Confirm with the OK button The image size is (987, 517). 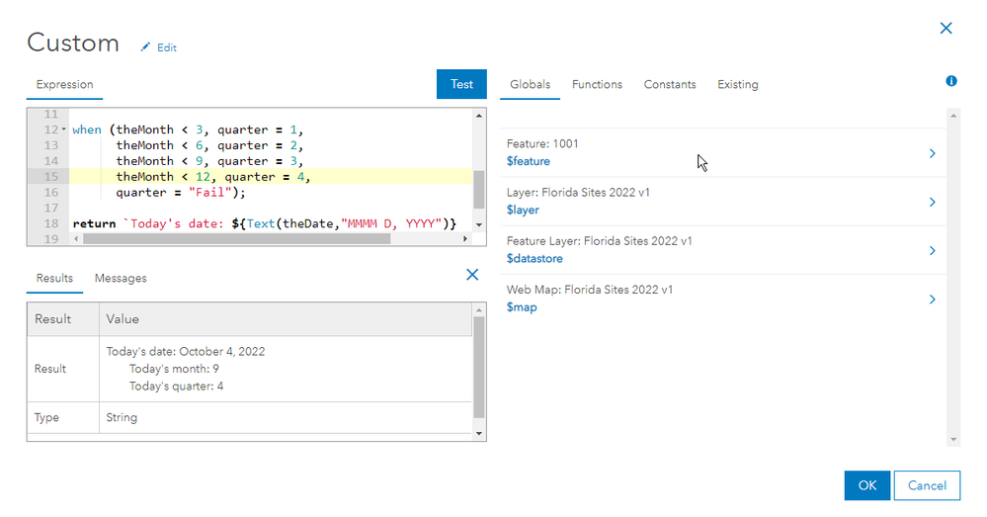[866, 485]
